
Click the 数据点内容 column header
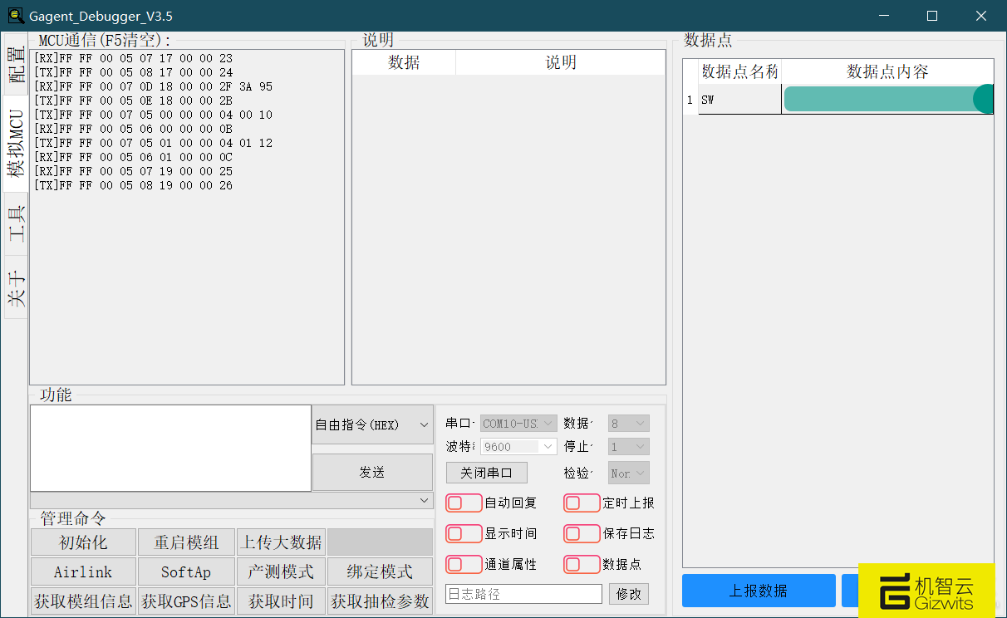pyautogui.click(x=887, y=71)
